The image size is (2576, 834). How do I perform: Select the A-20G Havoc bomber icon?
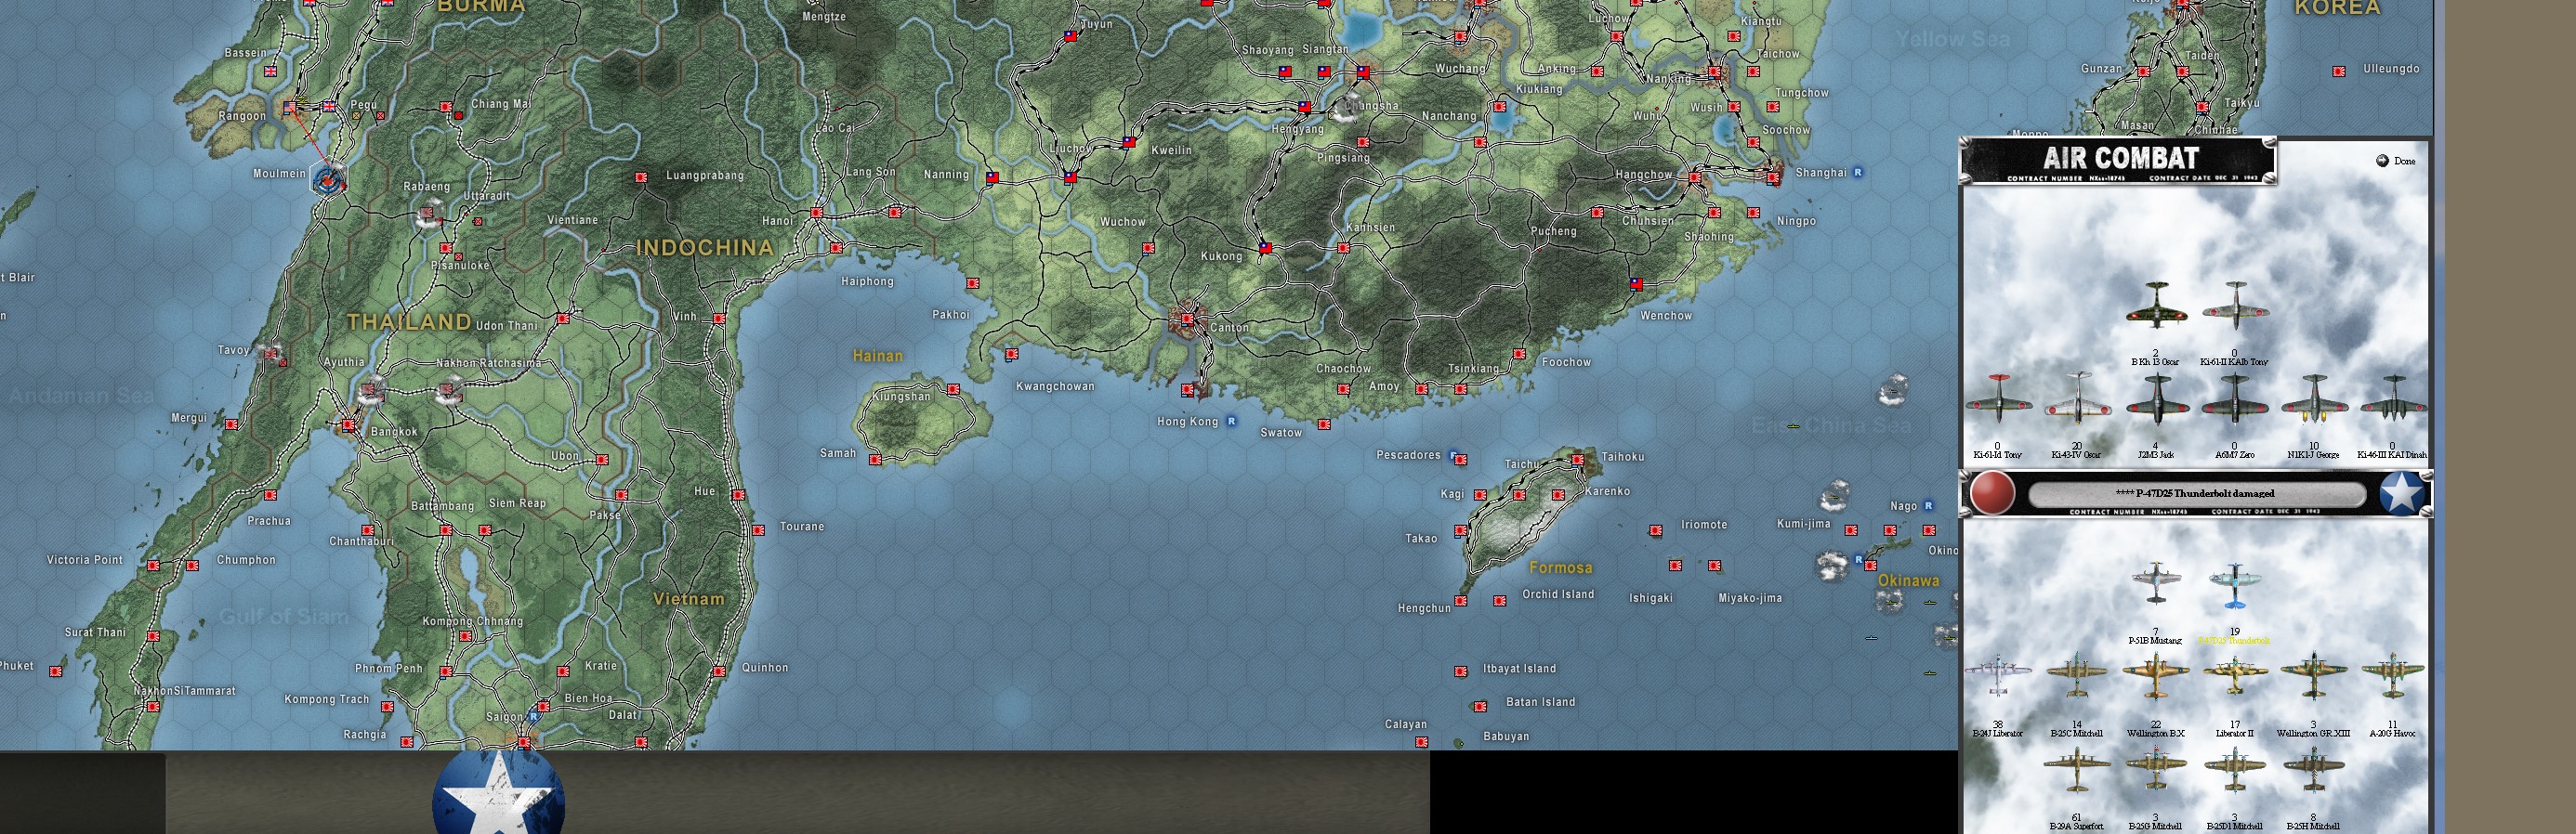[2392, 676]
